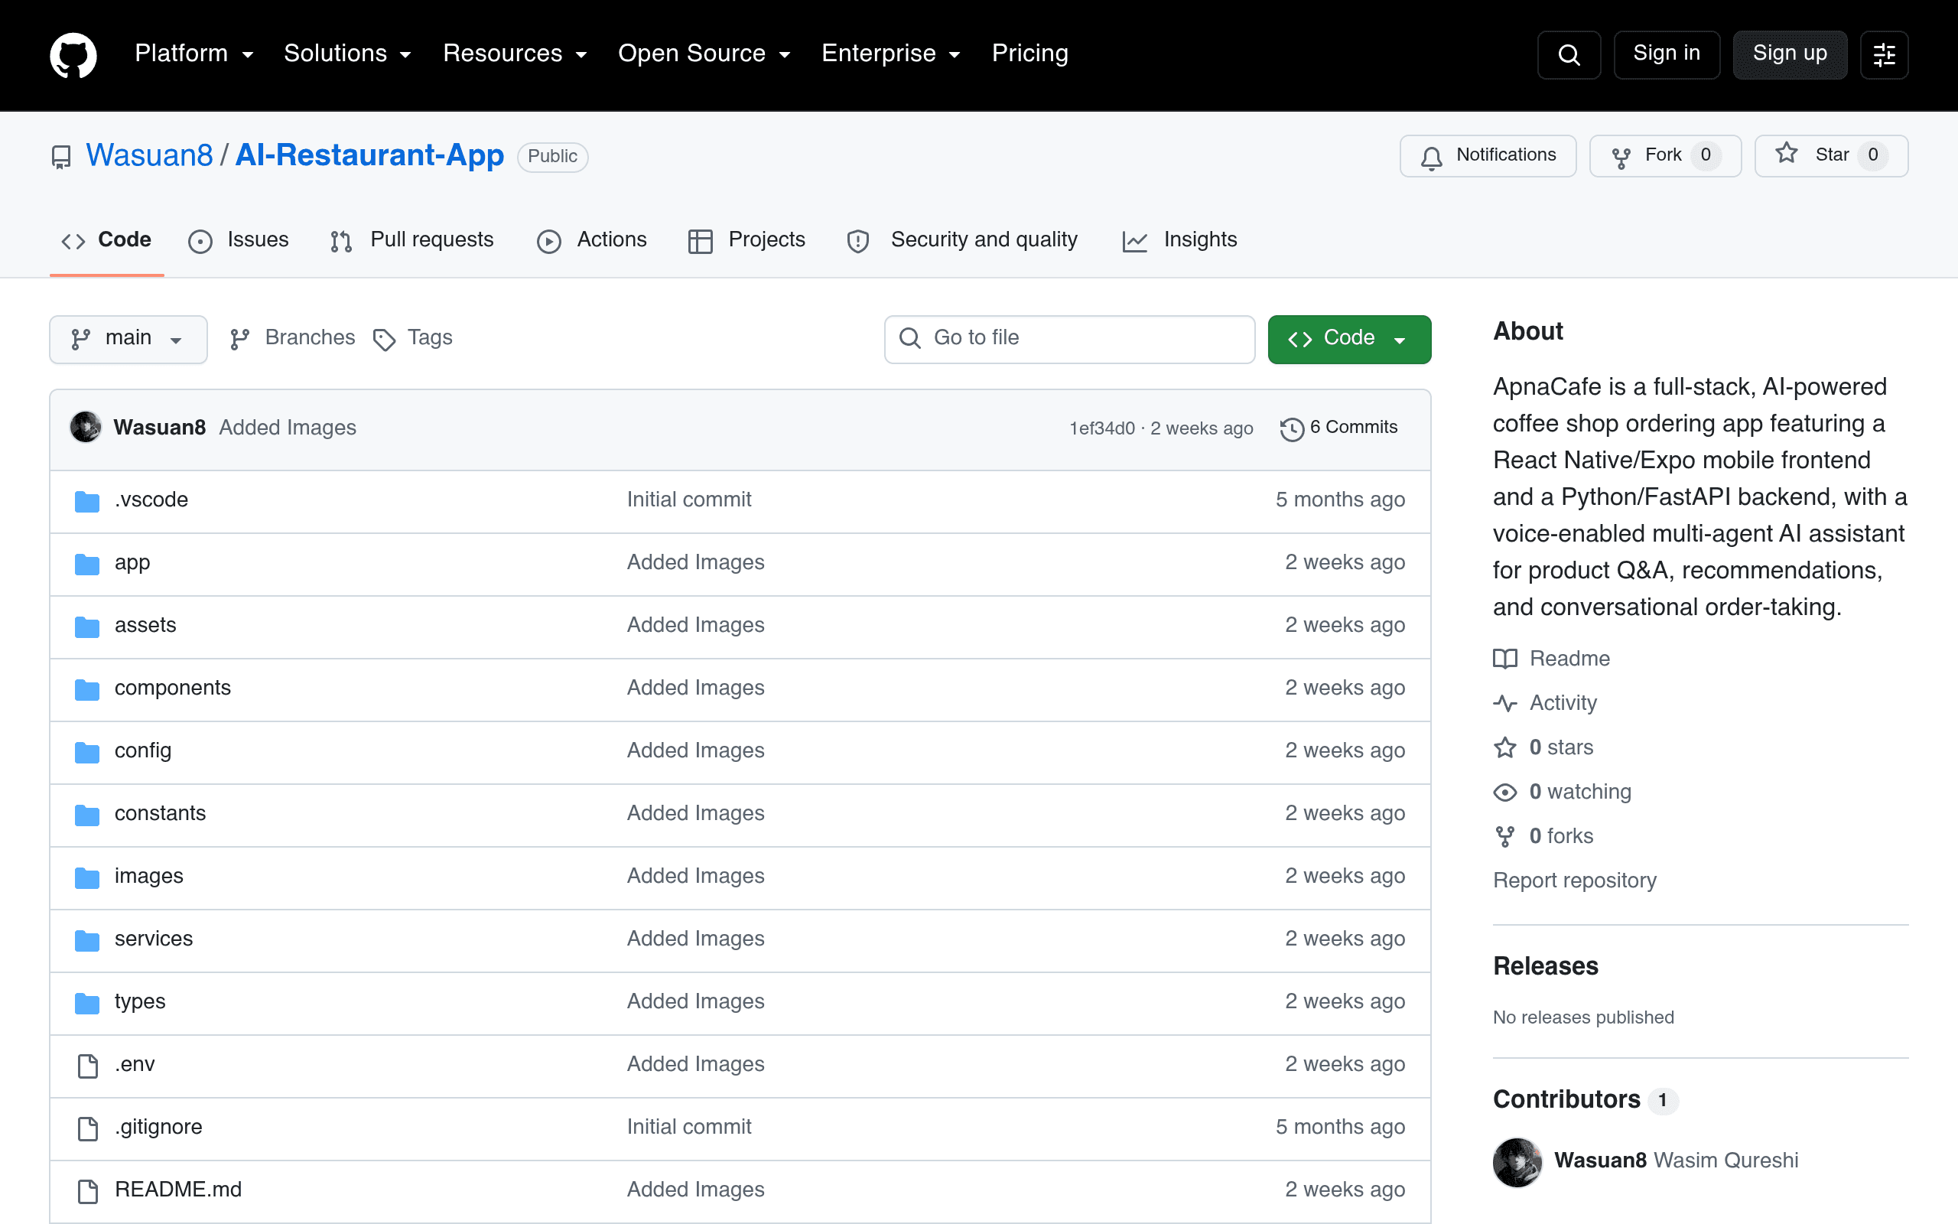Click the commit history clock icon

tap(1292, 428)
